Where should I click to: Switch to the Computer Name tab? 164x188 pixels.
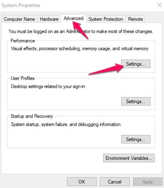coord(19,19)
